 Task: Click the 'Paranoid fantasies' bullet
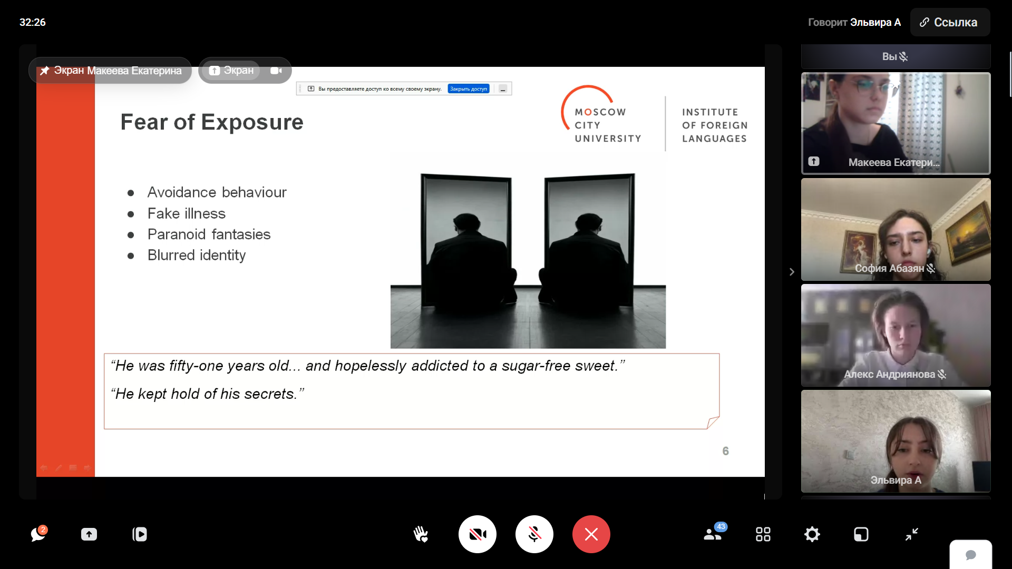point(209,234)
